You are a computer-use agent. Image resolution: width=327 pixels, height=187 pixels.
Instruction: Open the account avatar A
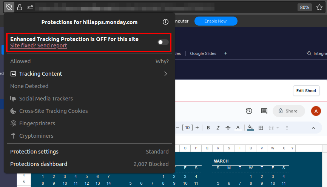pos(316,111)
